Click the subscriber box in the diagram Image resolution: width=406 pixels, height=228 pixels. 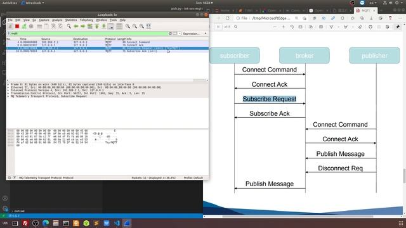tap(234, 55)
